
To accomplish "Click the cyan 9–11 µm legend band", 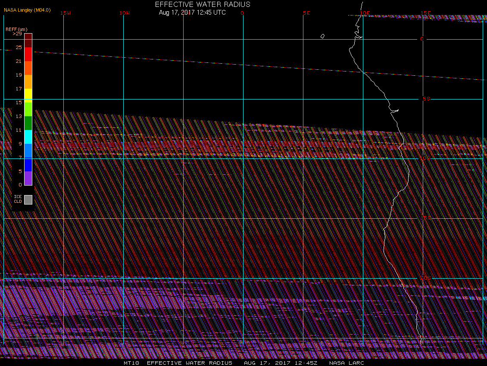I will (28, 136).
